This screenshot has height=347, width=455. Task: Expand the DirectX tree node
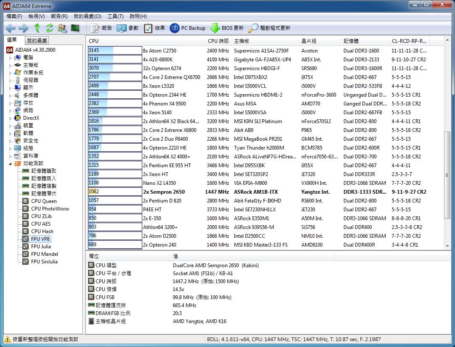click(x=10, y=118)
